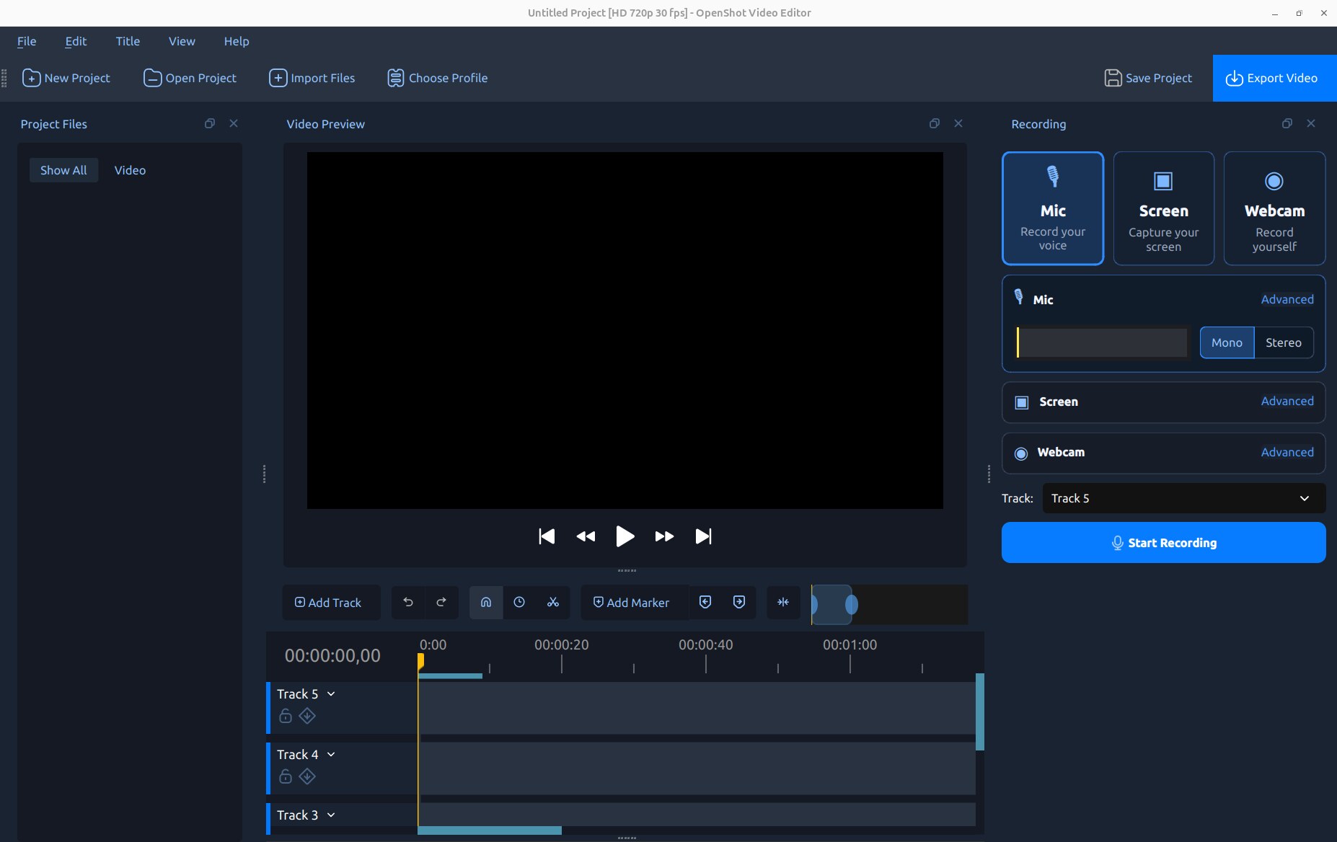Click the keyframe diamond icon on Track 4
Viewport: 1337px width, 842px height.
coord(307,776)
